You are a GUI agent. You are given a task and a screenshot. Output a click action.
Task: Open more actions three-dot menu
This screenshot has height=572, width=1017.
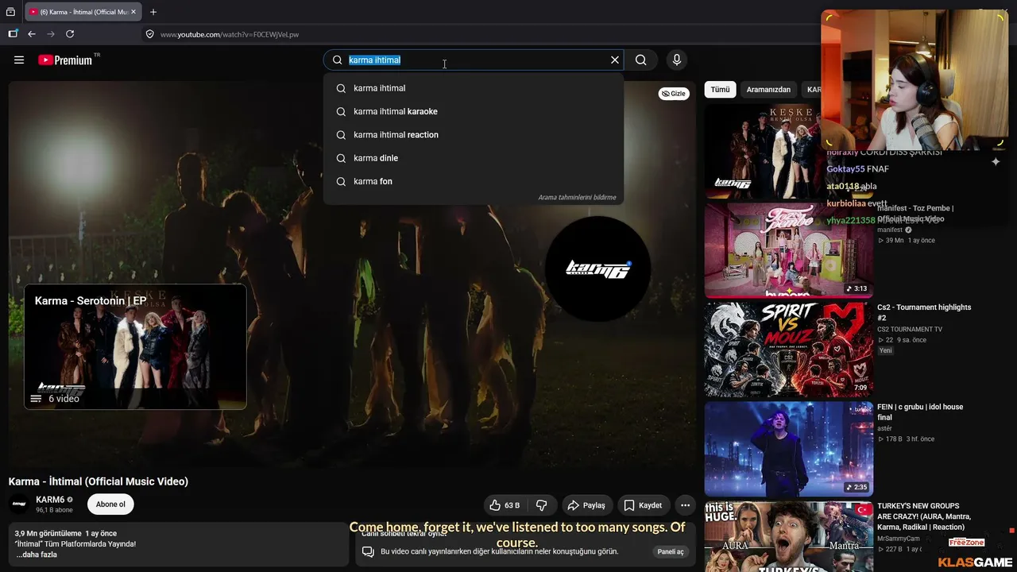tap(685, 505)
